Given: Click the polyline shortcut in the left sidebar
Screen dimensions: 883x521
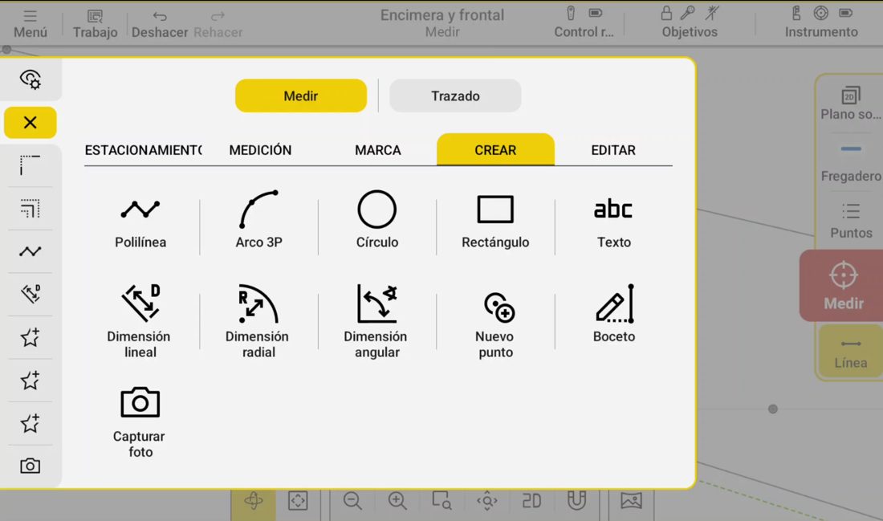Looking at the screenshot, I should 31,251.
